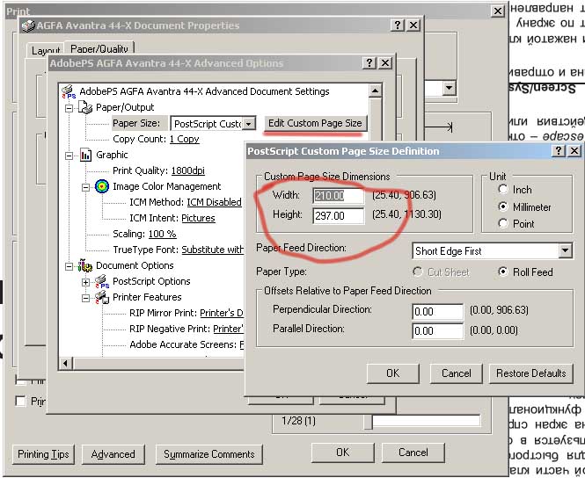
Task: Close the Custom Page Size Definition dialog
Action: (574, 151)
